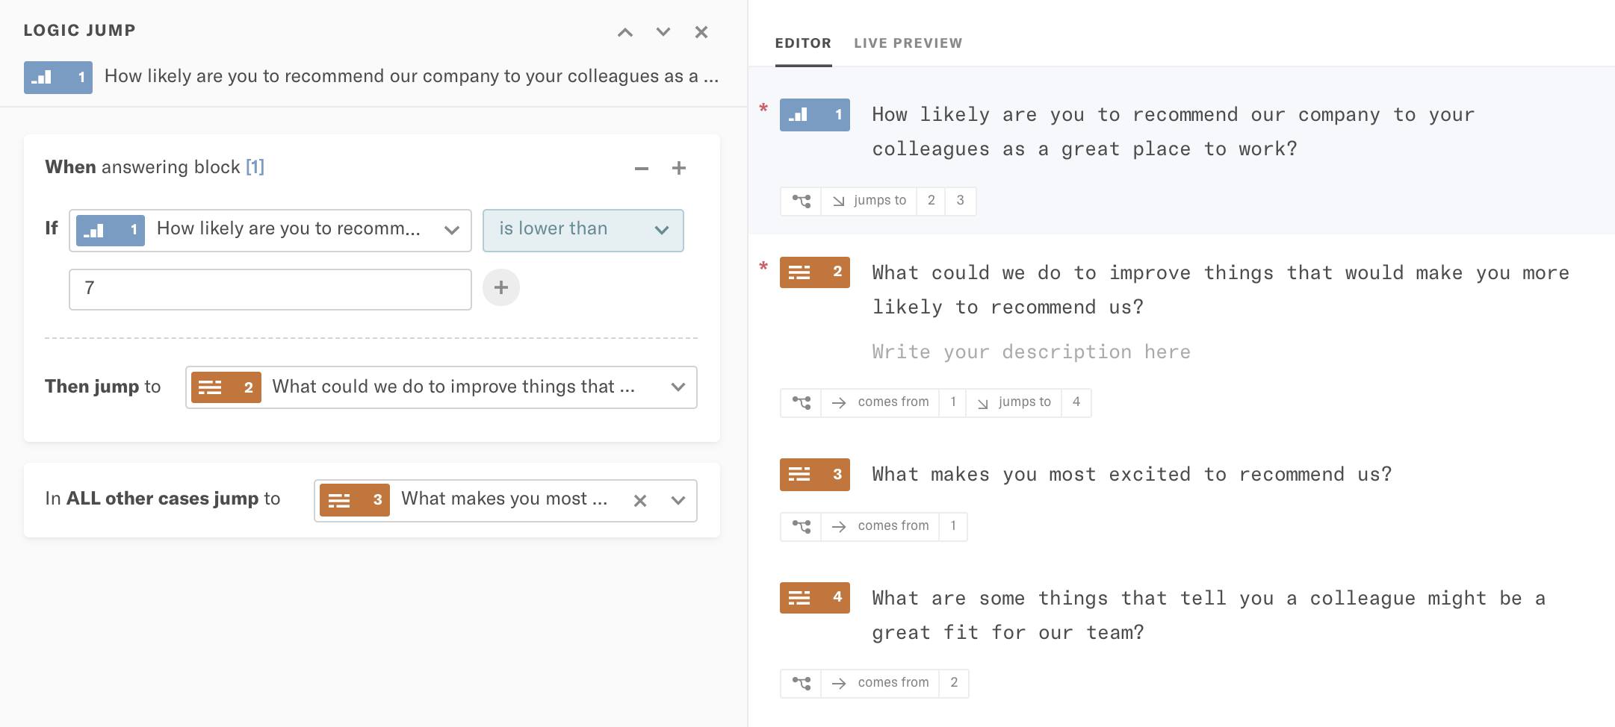Click opinion scale block icon for question 1 in editor

[x=814, y=115]
